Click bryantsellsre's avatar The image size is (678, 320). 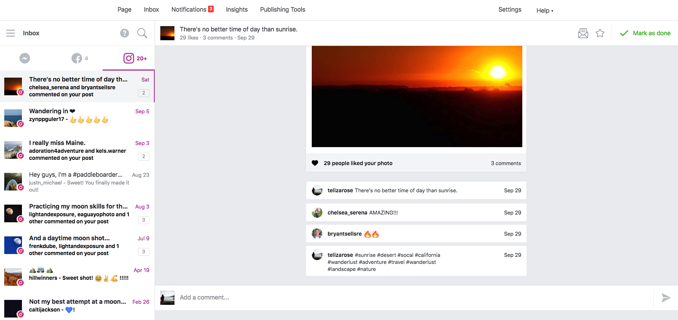coord(317,234)
